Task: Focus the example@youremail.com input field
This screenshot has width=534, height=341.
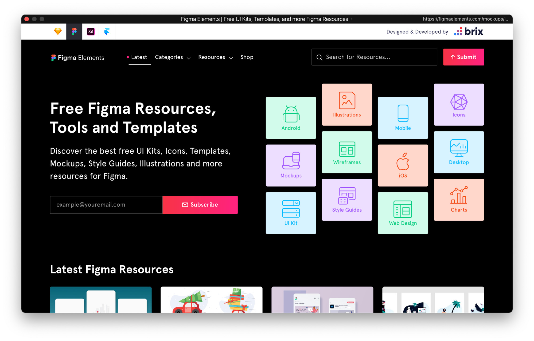Action: coord(106,205)
